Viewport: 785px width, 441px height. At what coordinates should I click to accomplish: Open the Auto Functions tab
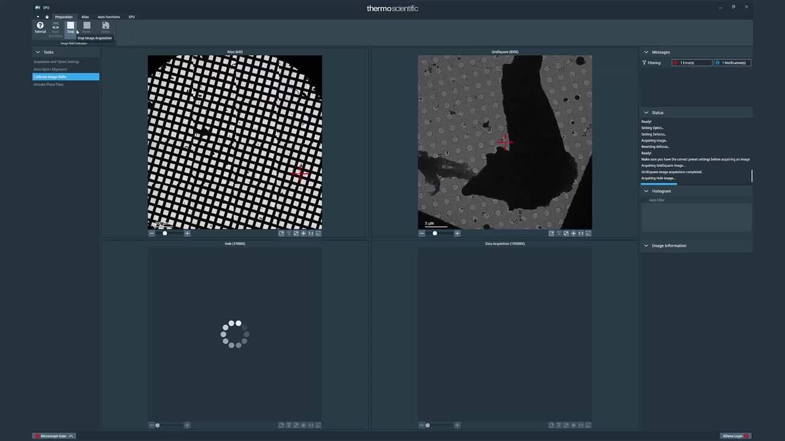coord(109,17)
